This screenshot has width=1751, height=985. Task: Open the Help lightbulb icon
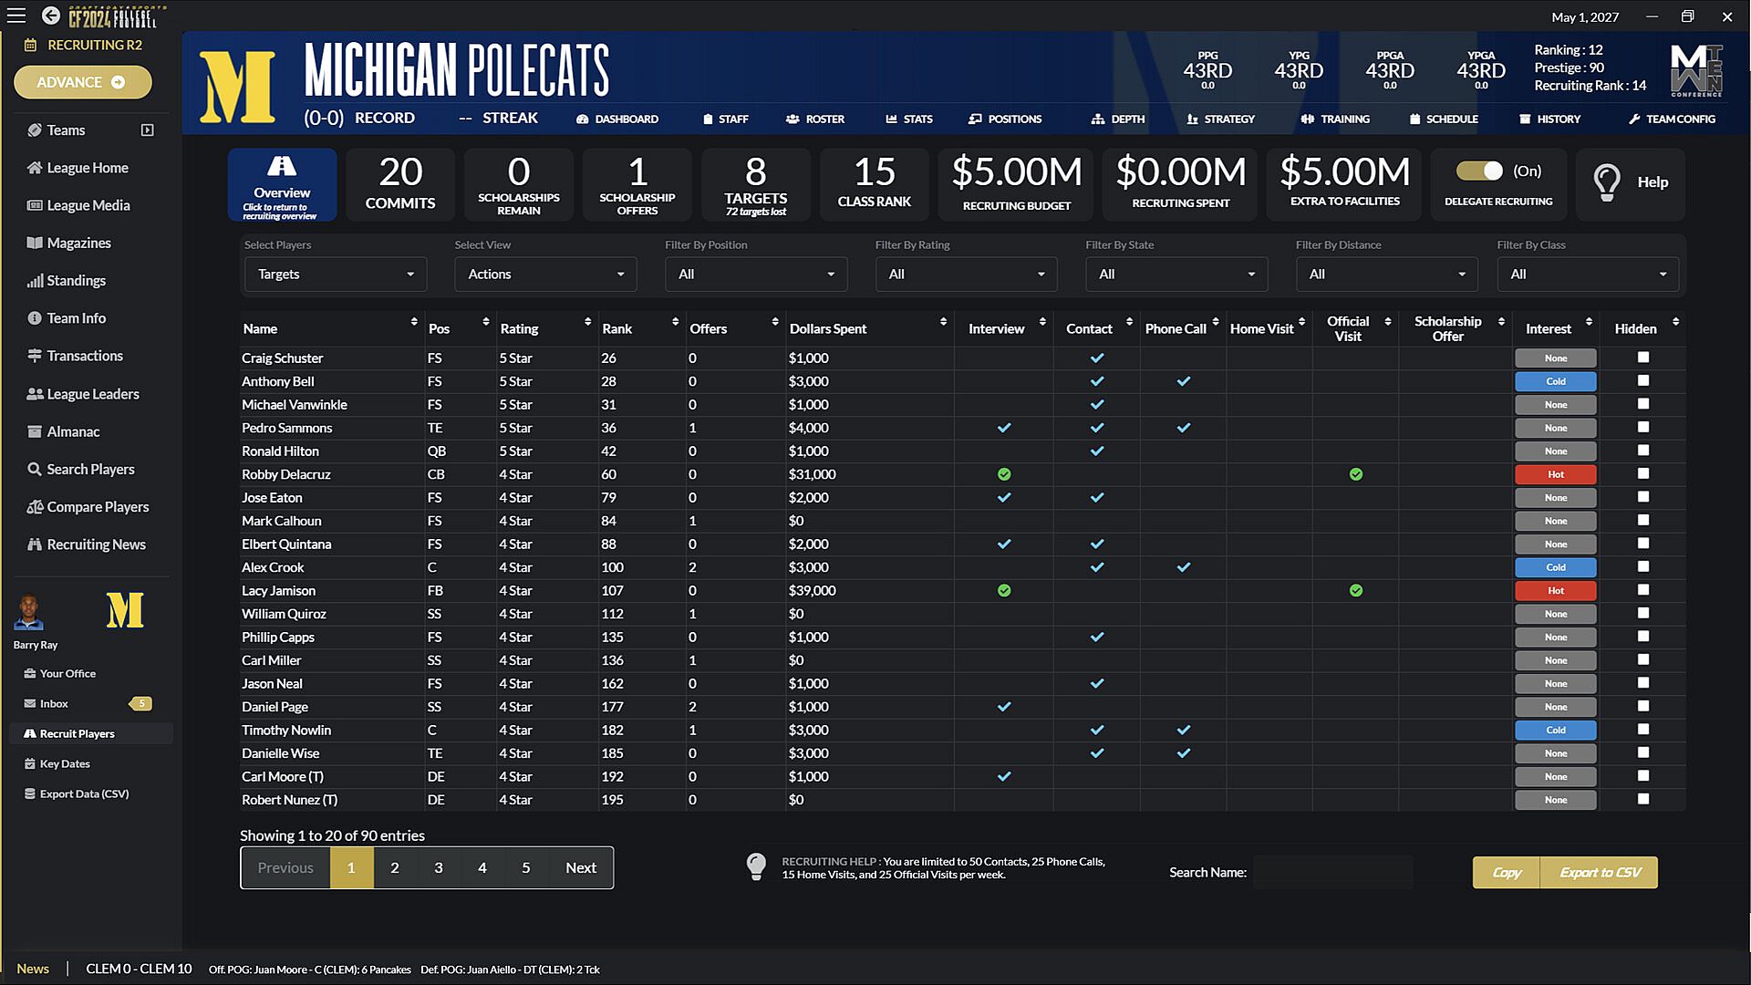[1607, 182]
